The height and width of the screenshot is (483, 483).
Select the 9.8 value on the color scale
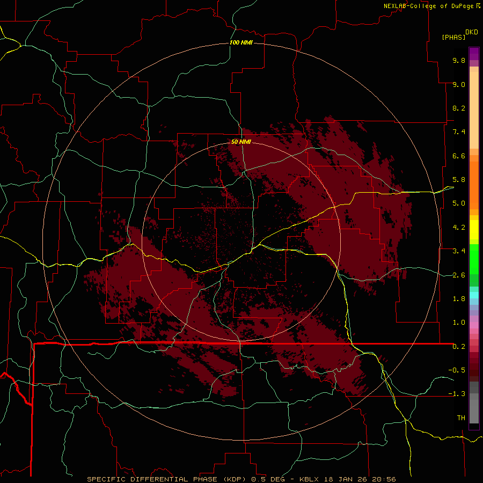(x=459, y=60)
